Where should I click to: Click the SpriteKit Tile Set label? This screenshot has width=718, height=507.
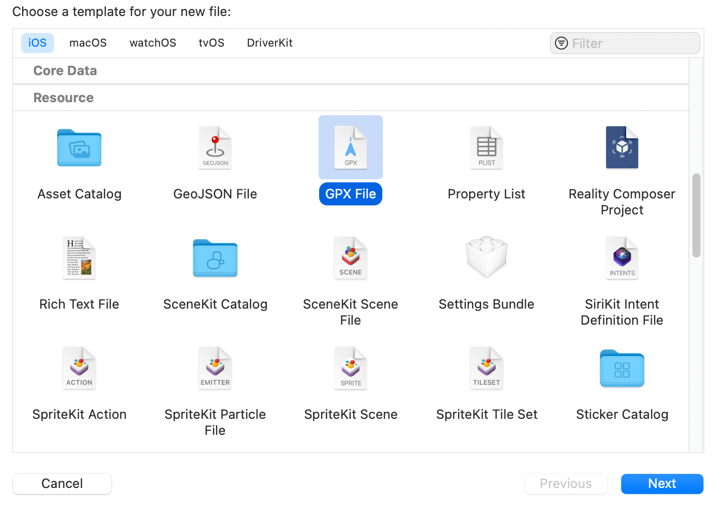coord(487,414)
